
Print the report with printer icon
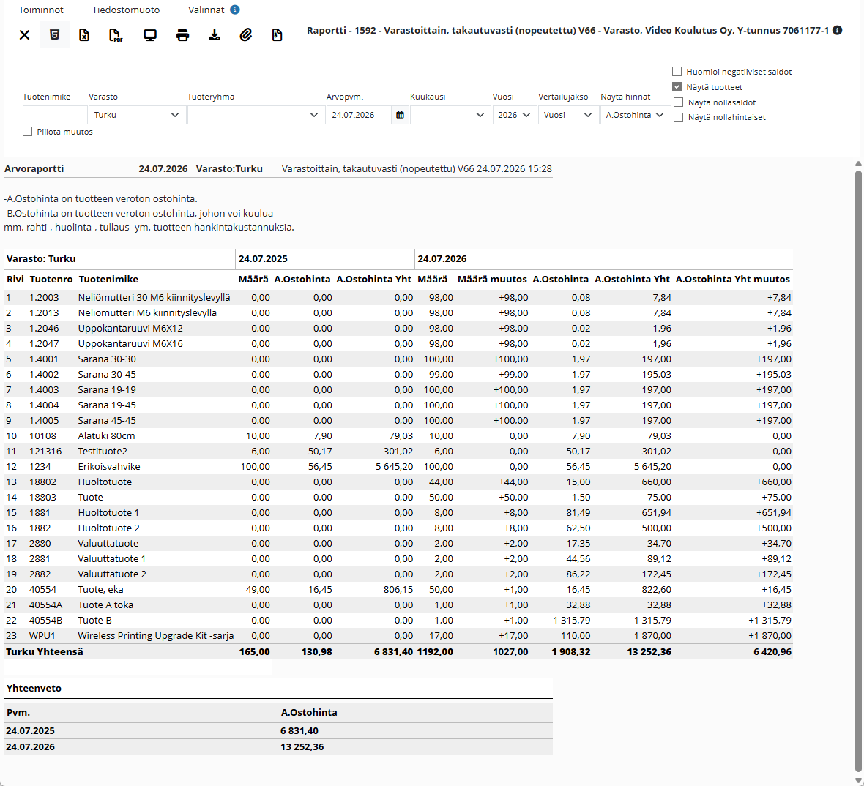tap(182, 34)
